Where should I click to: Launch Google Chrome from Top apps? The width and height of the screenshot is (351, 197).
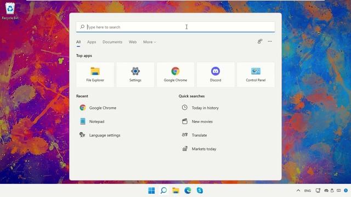175,74
